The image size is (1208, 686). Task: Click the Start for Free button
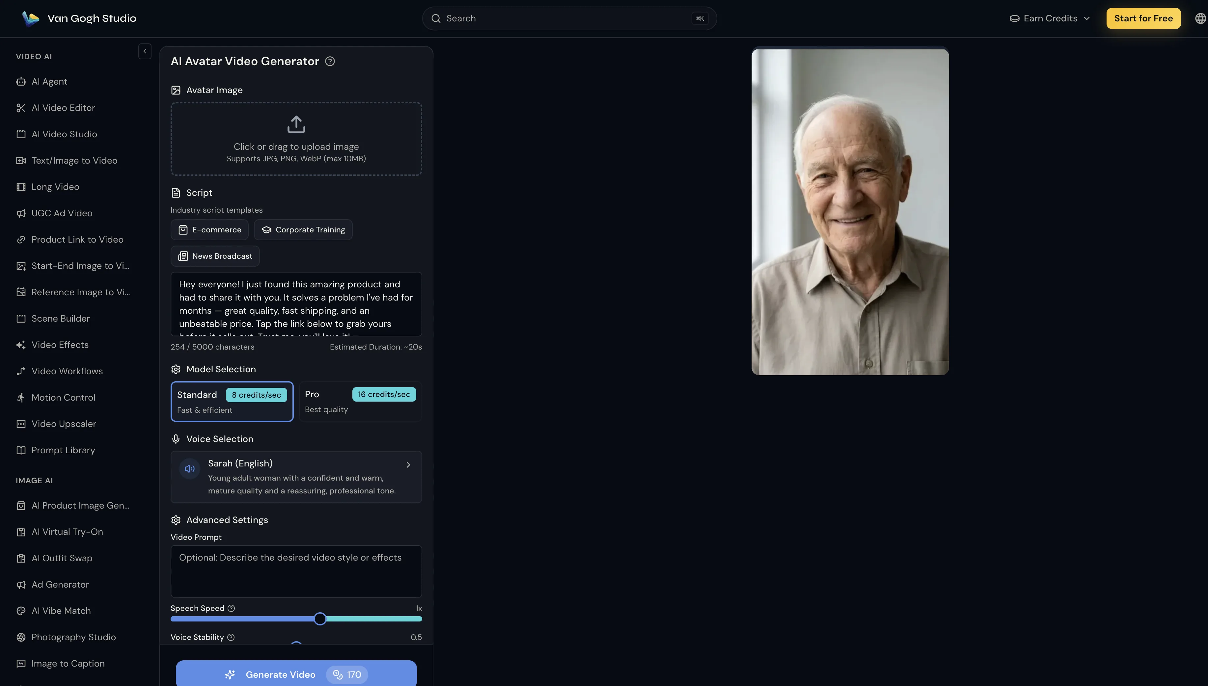(x=1143, y=18)
